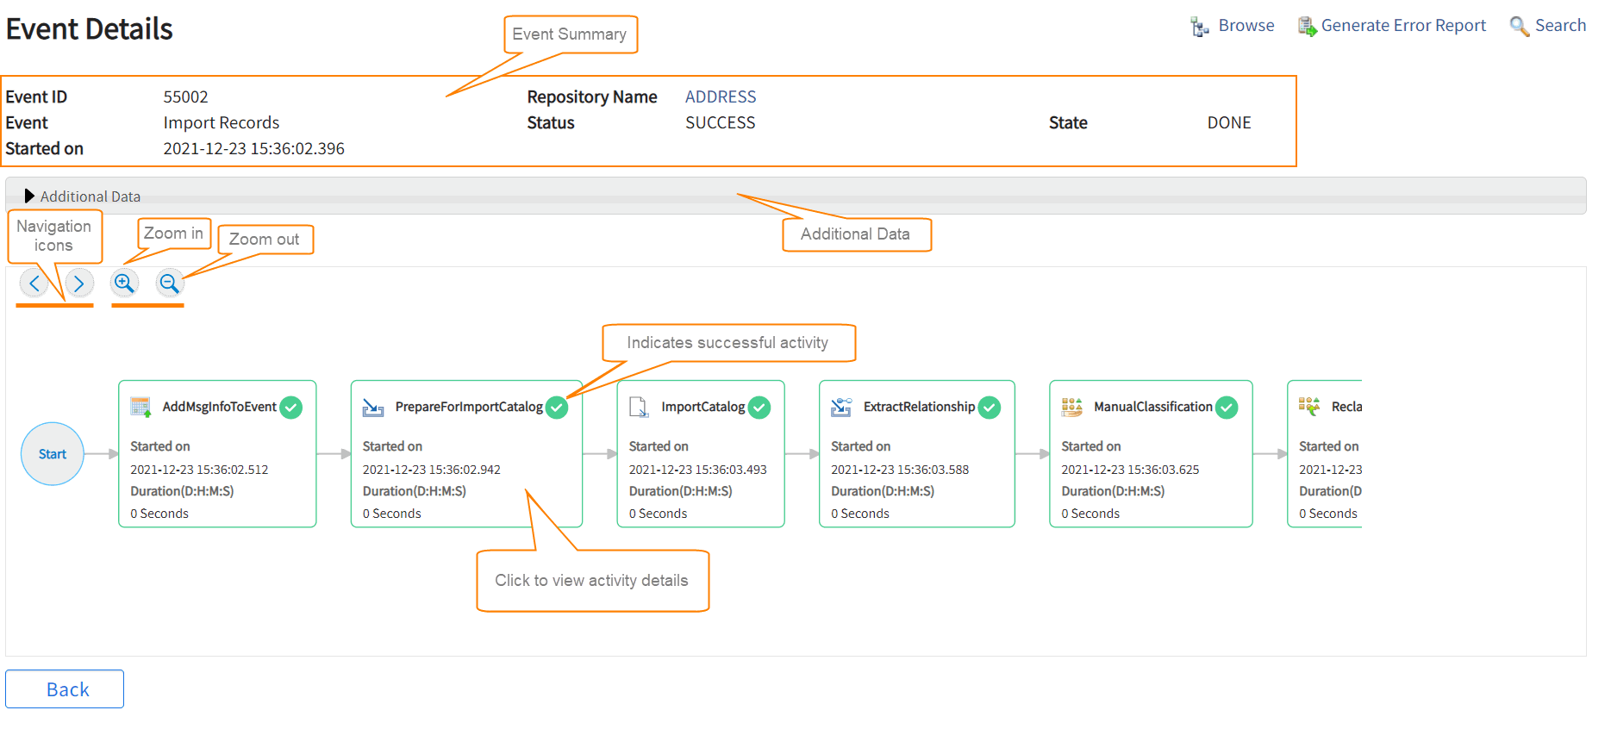Image resolution: width=1611 pixels, height=729 pixels.
Task: Click the AddMsgInfoToEvent activity icon
Action: click(x=140, y=407)
